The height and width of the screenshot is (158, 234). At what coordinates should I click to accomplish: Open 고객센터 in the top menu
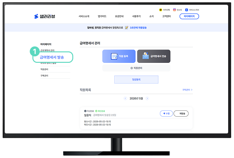167,16
